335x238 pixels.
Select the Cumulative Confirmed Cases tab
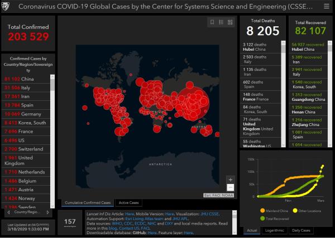(x=87, y=202)
